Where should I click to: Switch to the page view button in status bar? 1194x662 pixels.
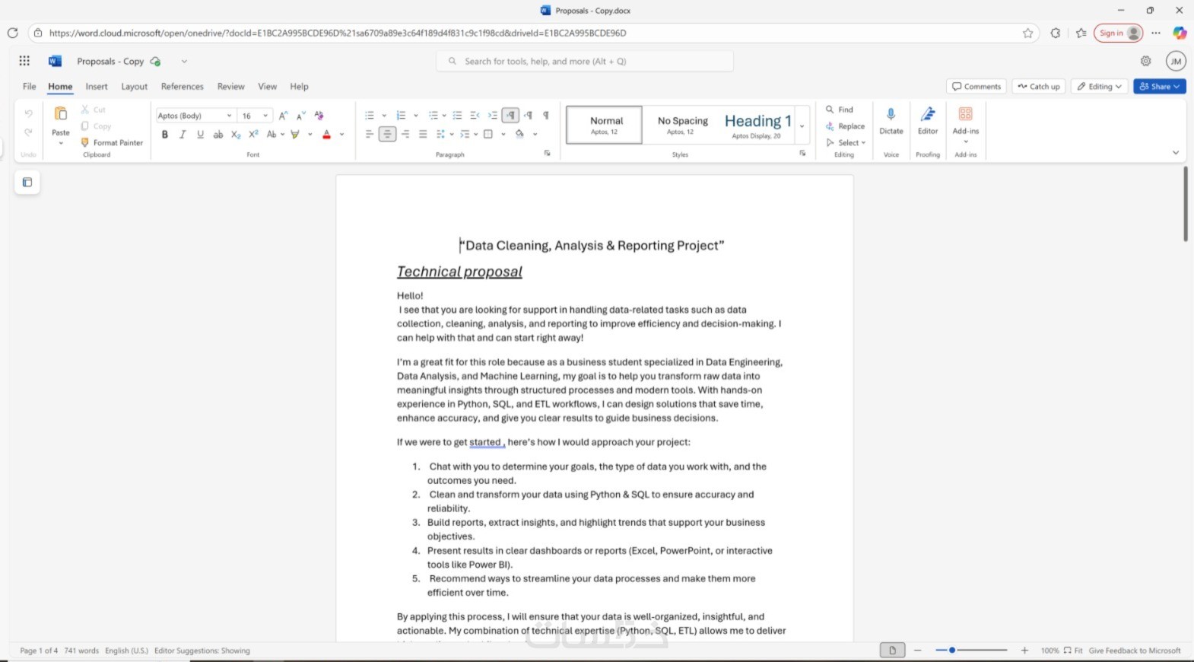[892, 650]
